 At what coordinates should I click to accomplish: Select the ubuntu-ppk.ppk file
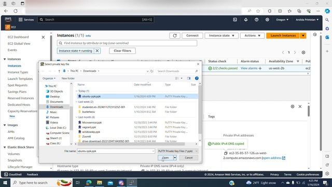(x=137, y=96)
